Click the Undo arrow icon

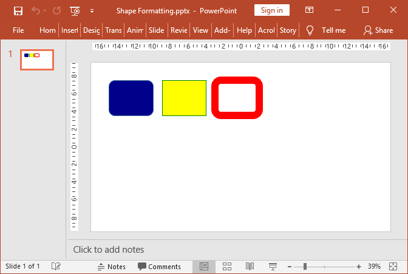35,10
